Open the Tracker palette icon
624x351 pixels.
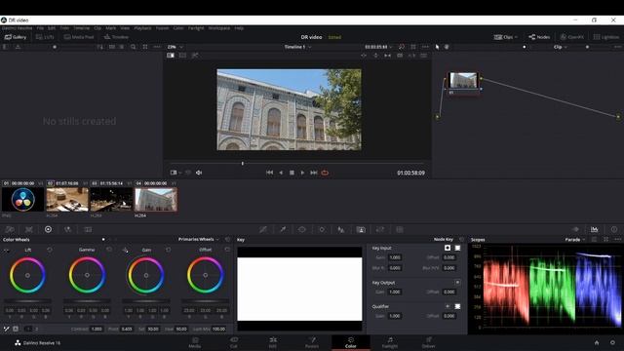[322, 230]
